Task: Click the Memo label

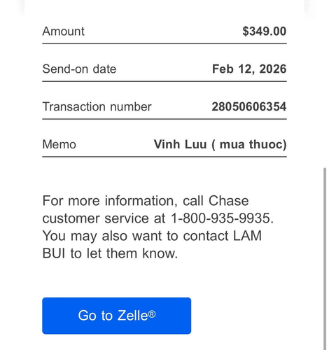Action: tap(59, 144)
